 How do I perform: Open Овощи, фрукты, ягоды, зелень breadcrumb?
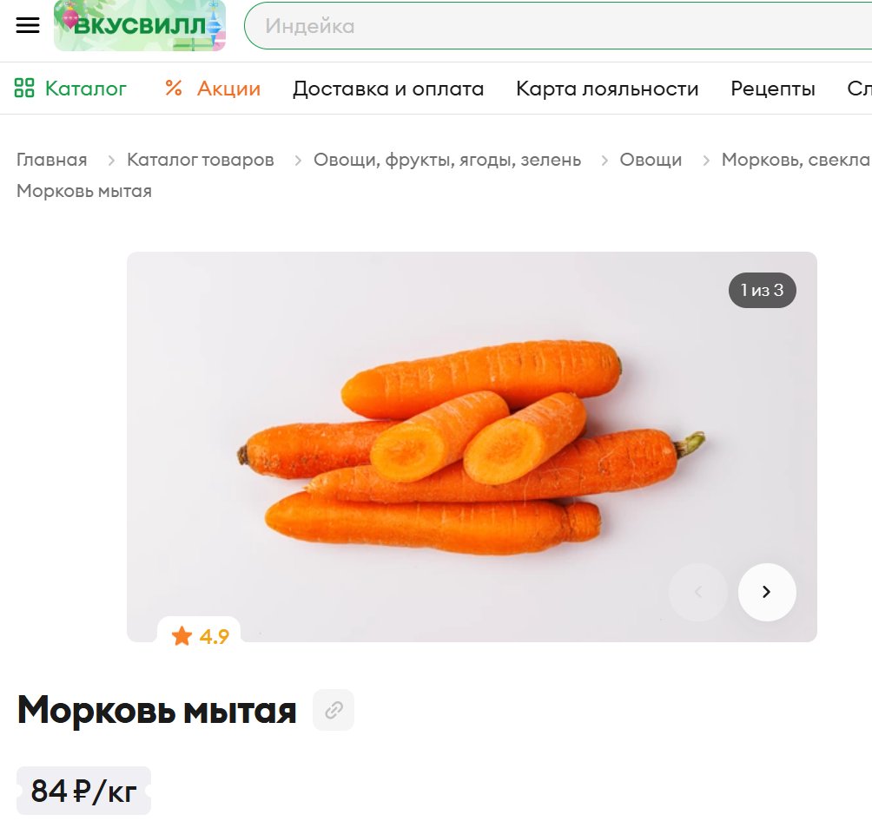tap(447, 160)
